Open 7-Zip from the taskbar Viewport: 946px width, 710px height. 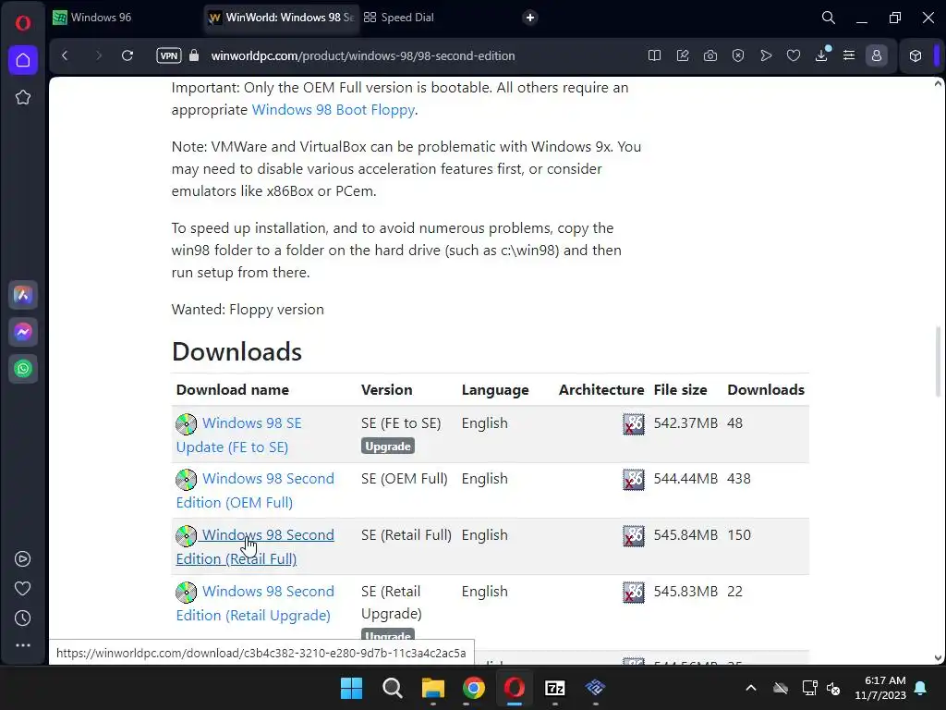[554, 688]
